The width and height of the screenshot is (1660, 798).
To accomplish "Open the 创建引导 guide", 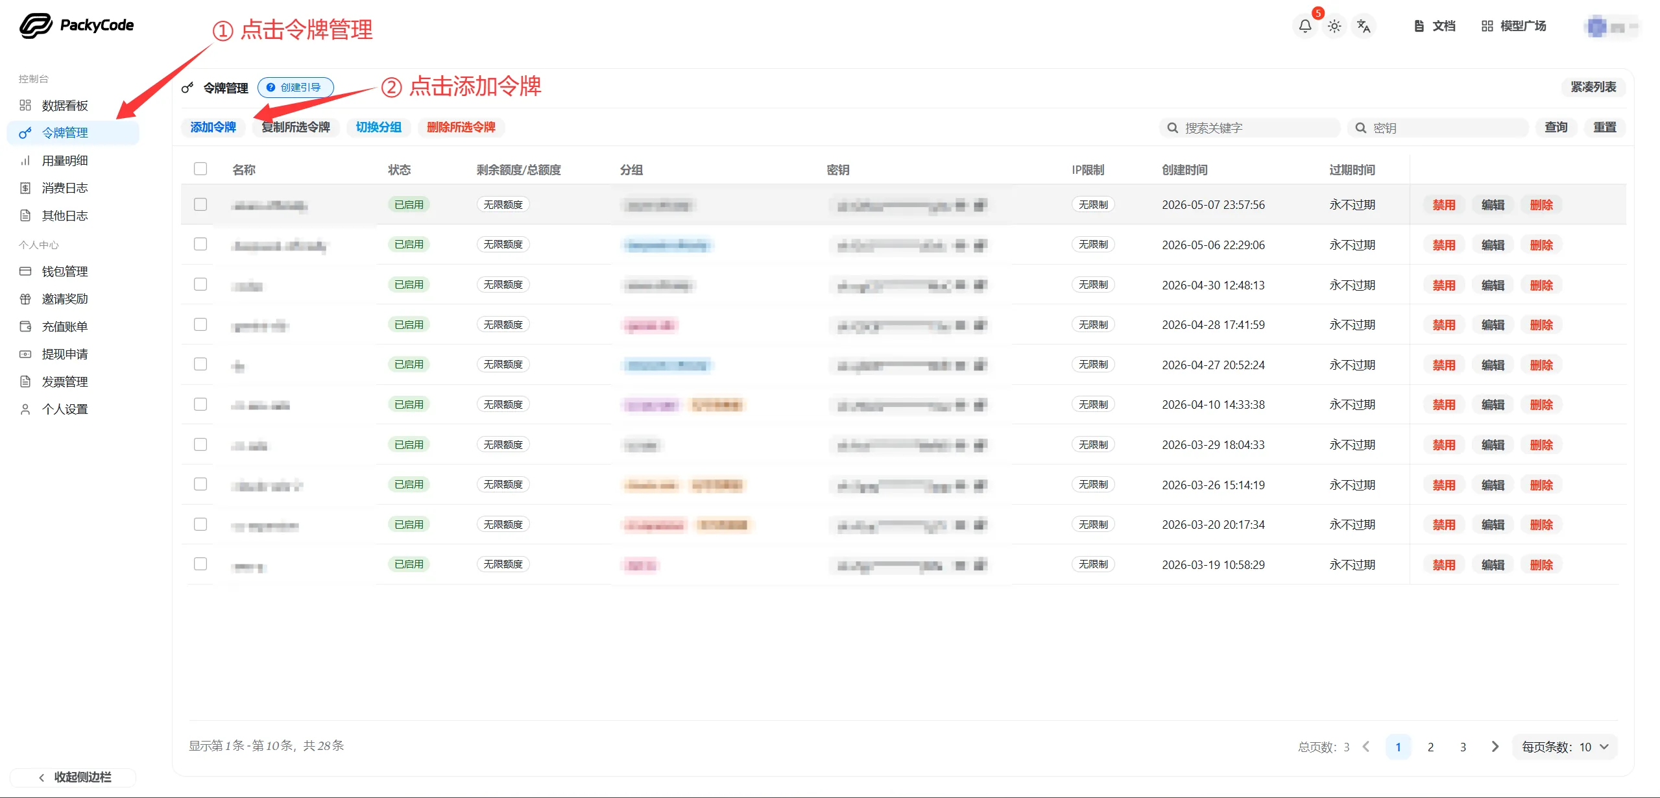I will (x=295, y=87).
